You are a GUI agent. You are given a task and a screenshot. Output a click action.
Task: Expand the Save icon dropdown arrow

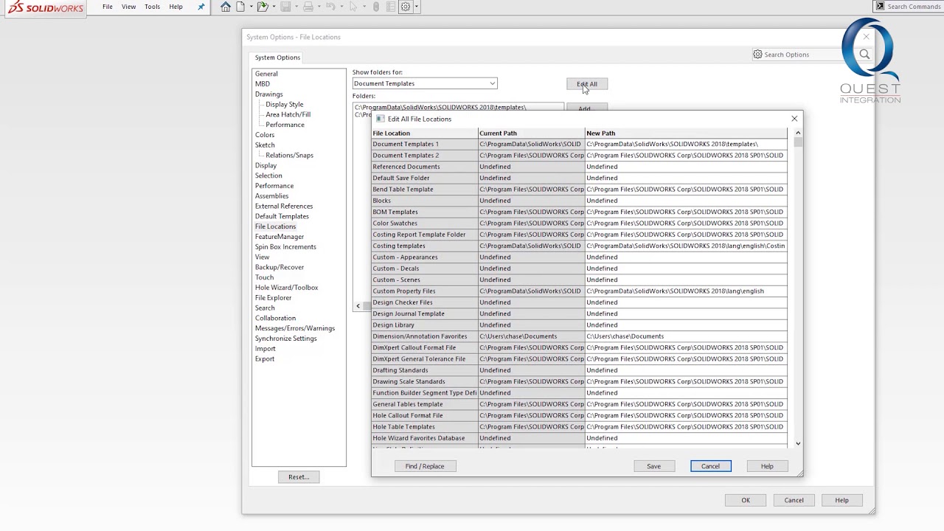[x=296, y=7]
